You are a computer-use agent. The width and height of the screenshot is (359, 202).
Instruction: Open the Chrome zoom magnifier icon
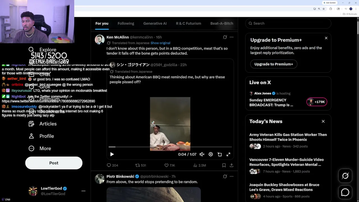(x=319, y=9)
